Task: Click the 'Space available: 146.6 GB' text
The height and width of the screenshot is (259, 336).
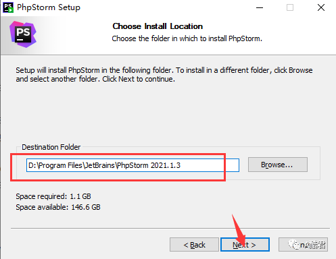Action: tap(58, 207)
